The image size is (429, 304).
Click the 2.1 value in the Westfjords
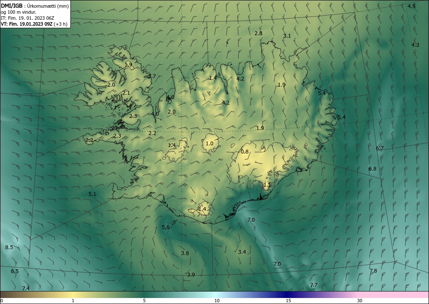coord(126,93)
